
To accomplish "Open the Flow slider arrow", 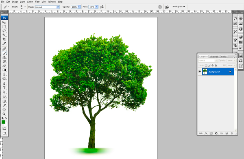I will coord(97,7).
